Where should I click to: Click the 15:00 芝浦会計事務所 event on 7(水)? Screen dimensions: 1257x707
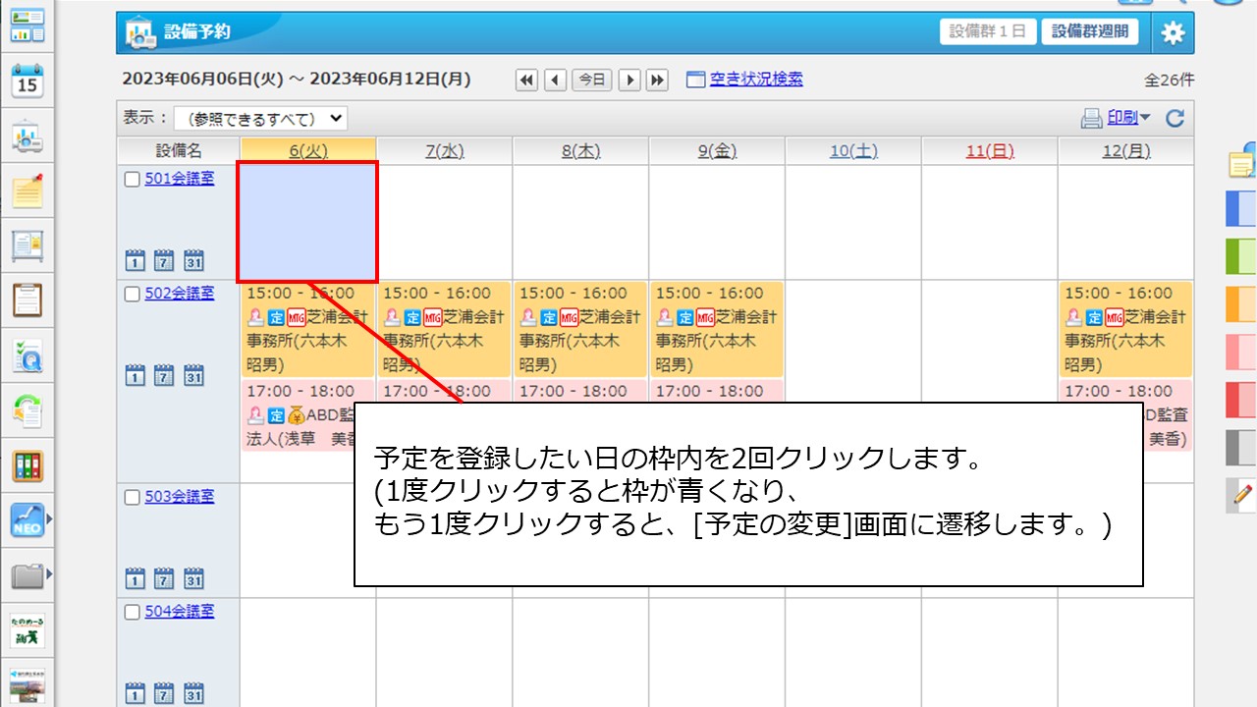pyautogui.click(x=444, y=329)
